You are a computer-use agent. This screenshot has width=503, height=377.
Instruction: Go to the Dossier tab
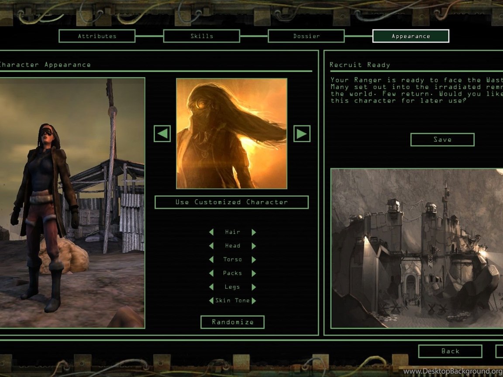(x=306, y=36)
